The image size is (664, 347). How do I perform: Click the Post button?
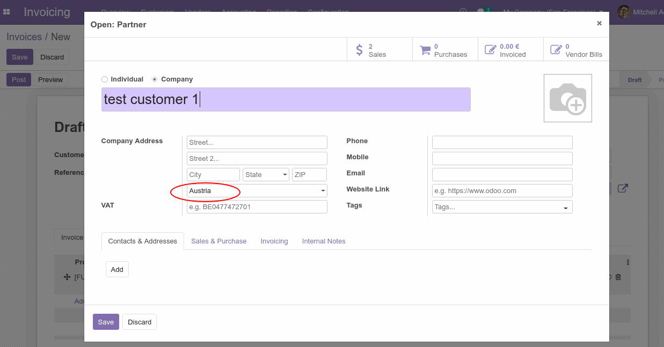[x=19, y=79]
